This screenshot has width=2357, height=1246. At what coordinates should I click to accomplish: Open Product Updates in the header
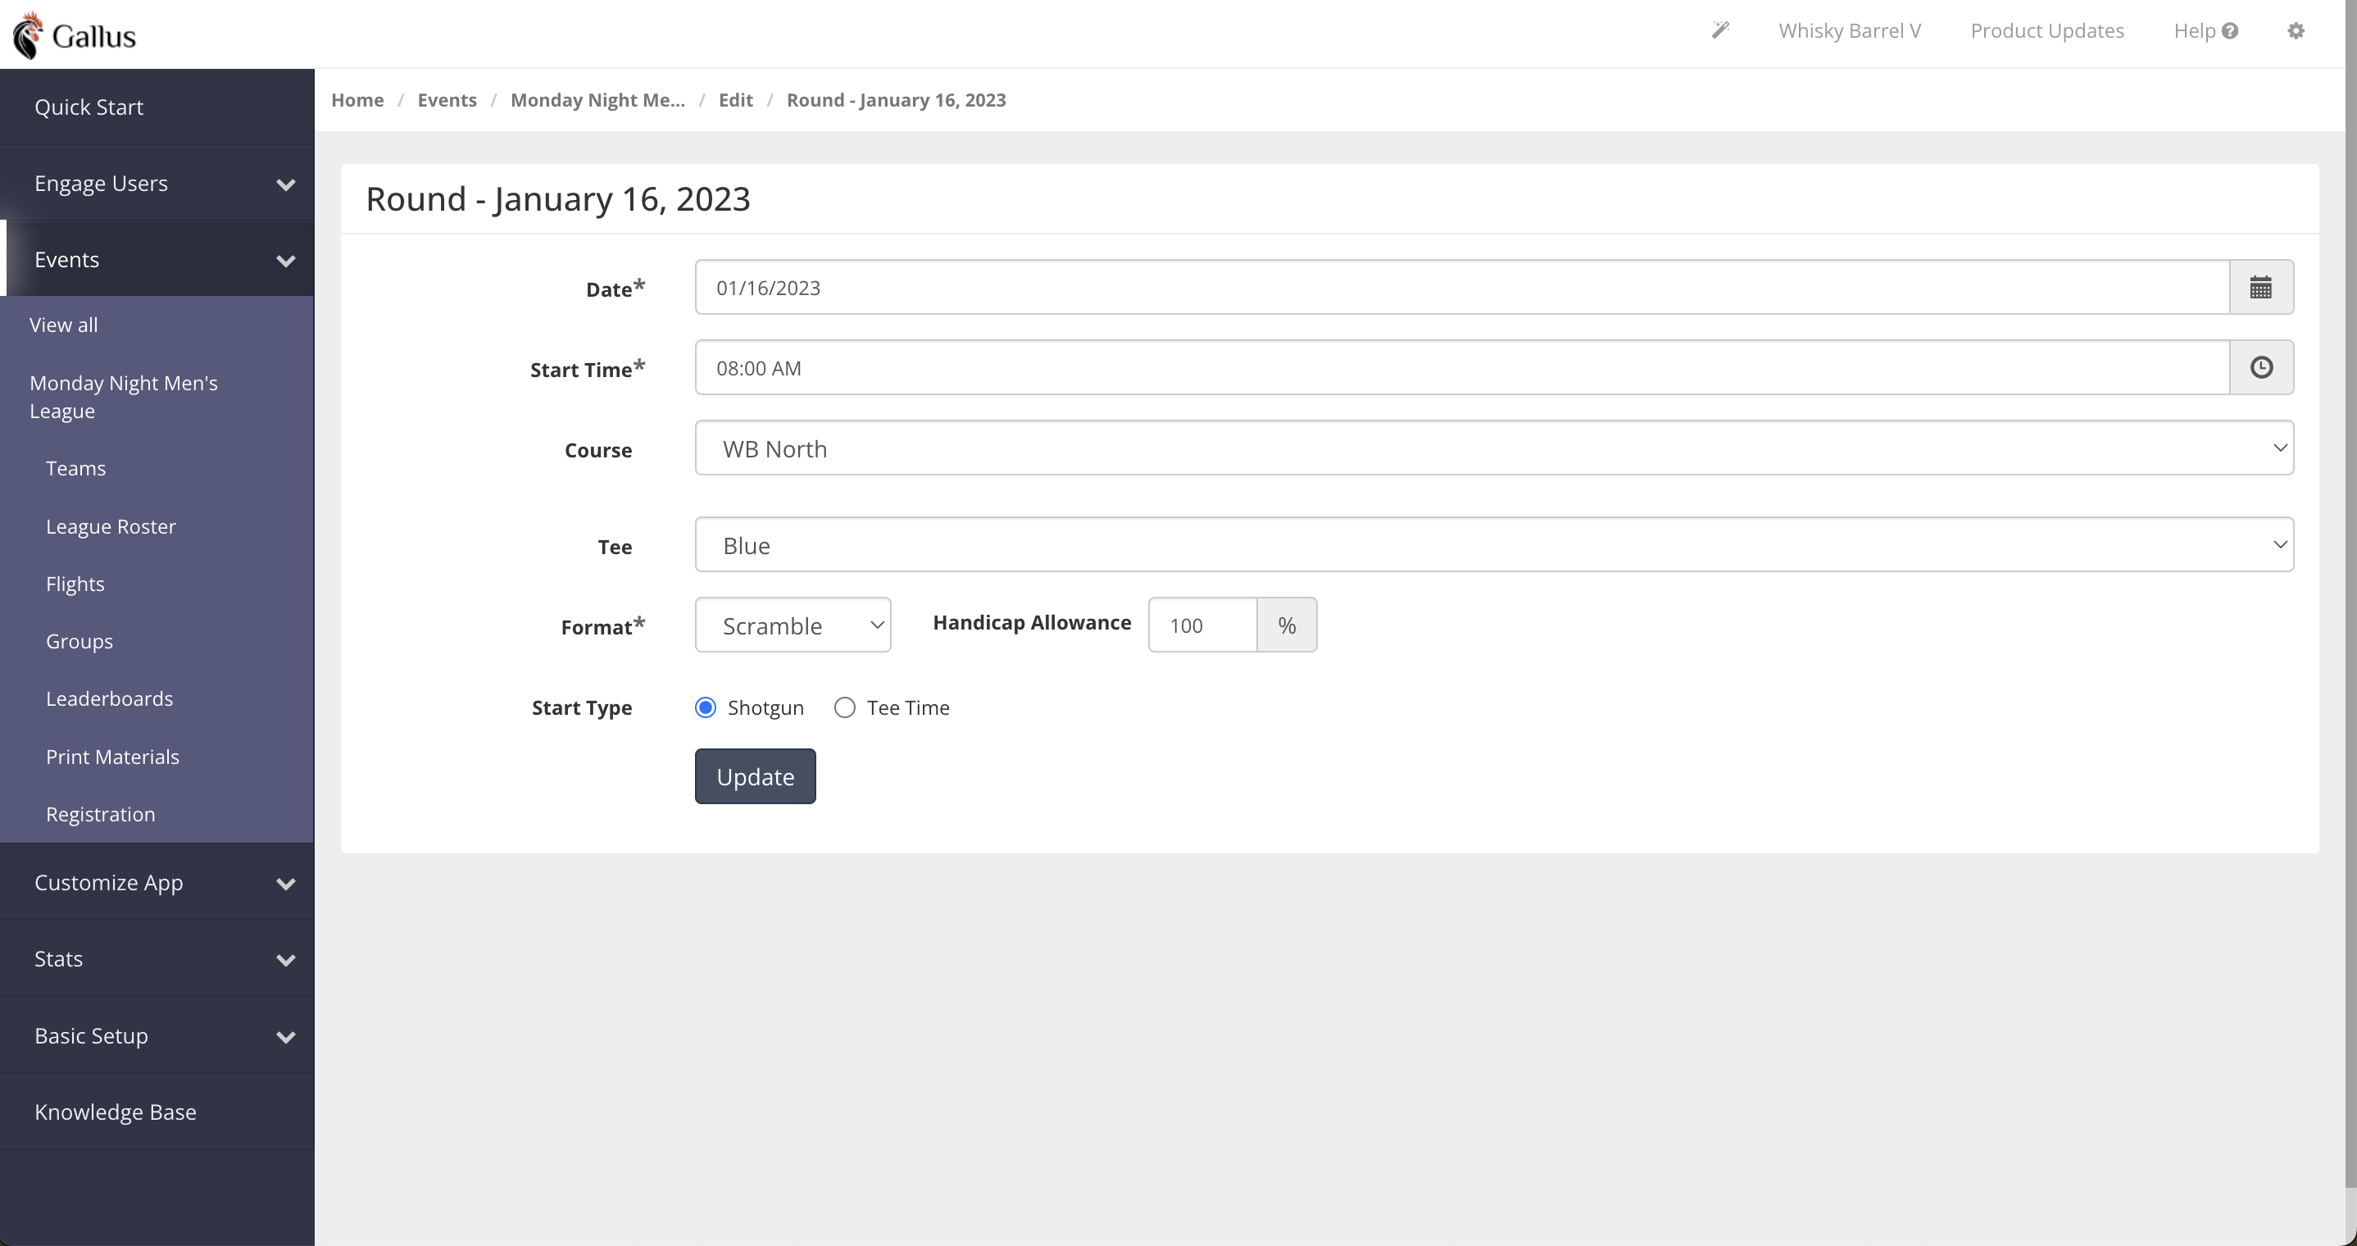click(x=2047, y=30)
